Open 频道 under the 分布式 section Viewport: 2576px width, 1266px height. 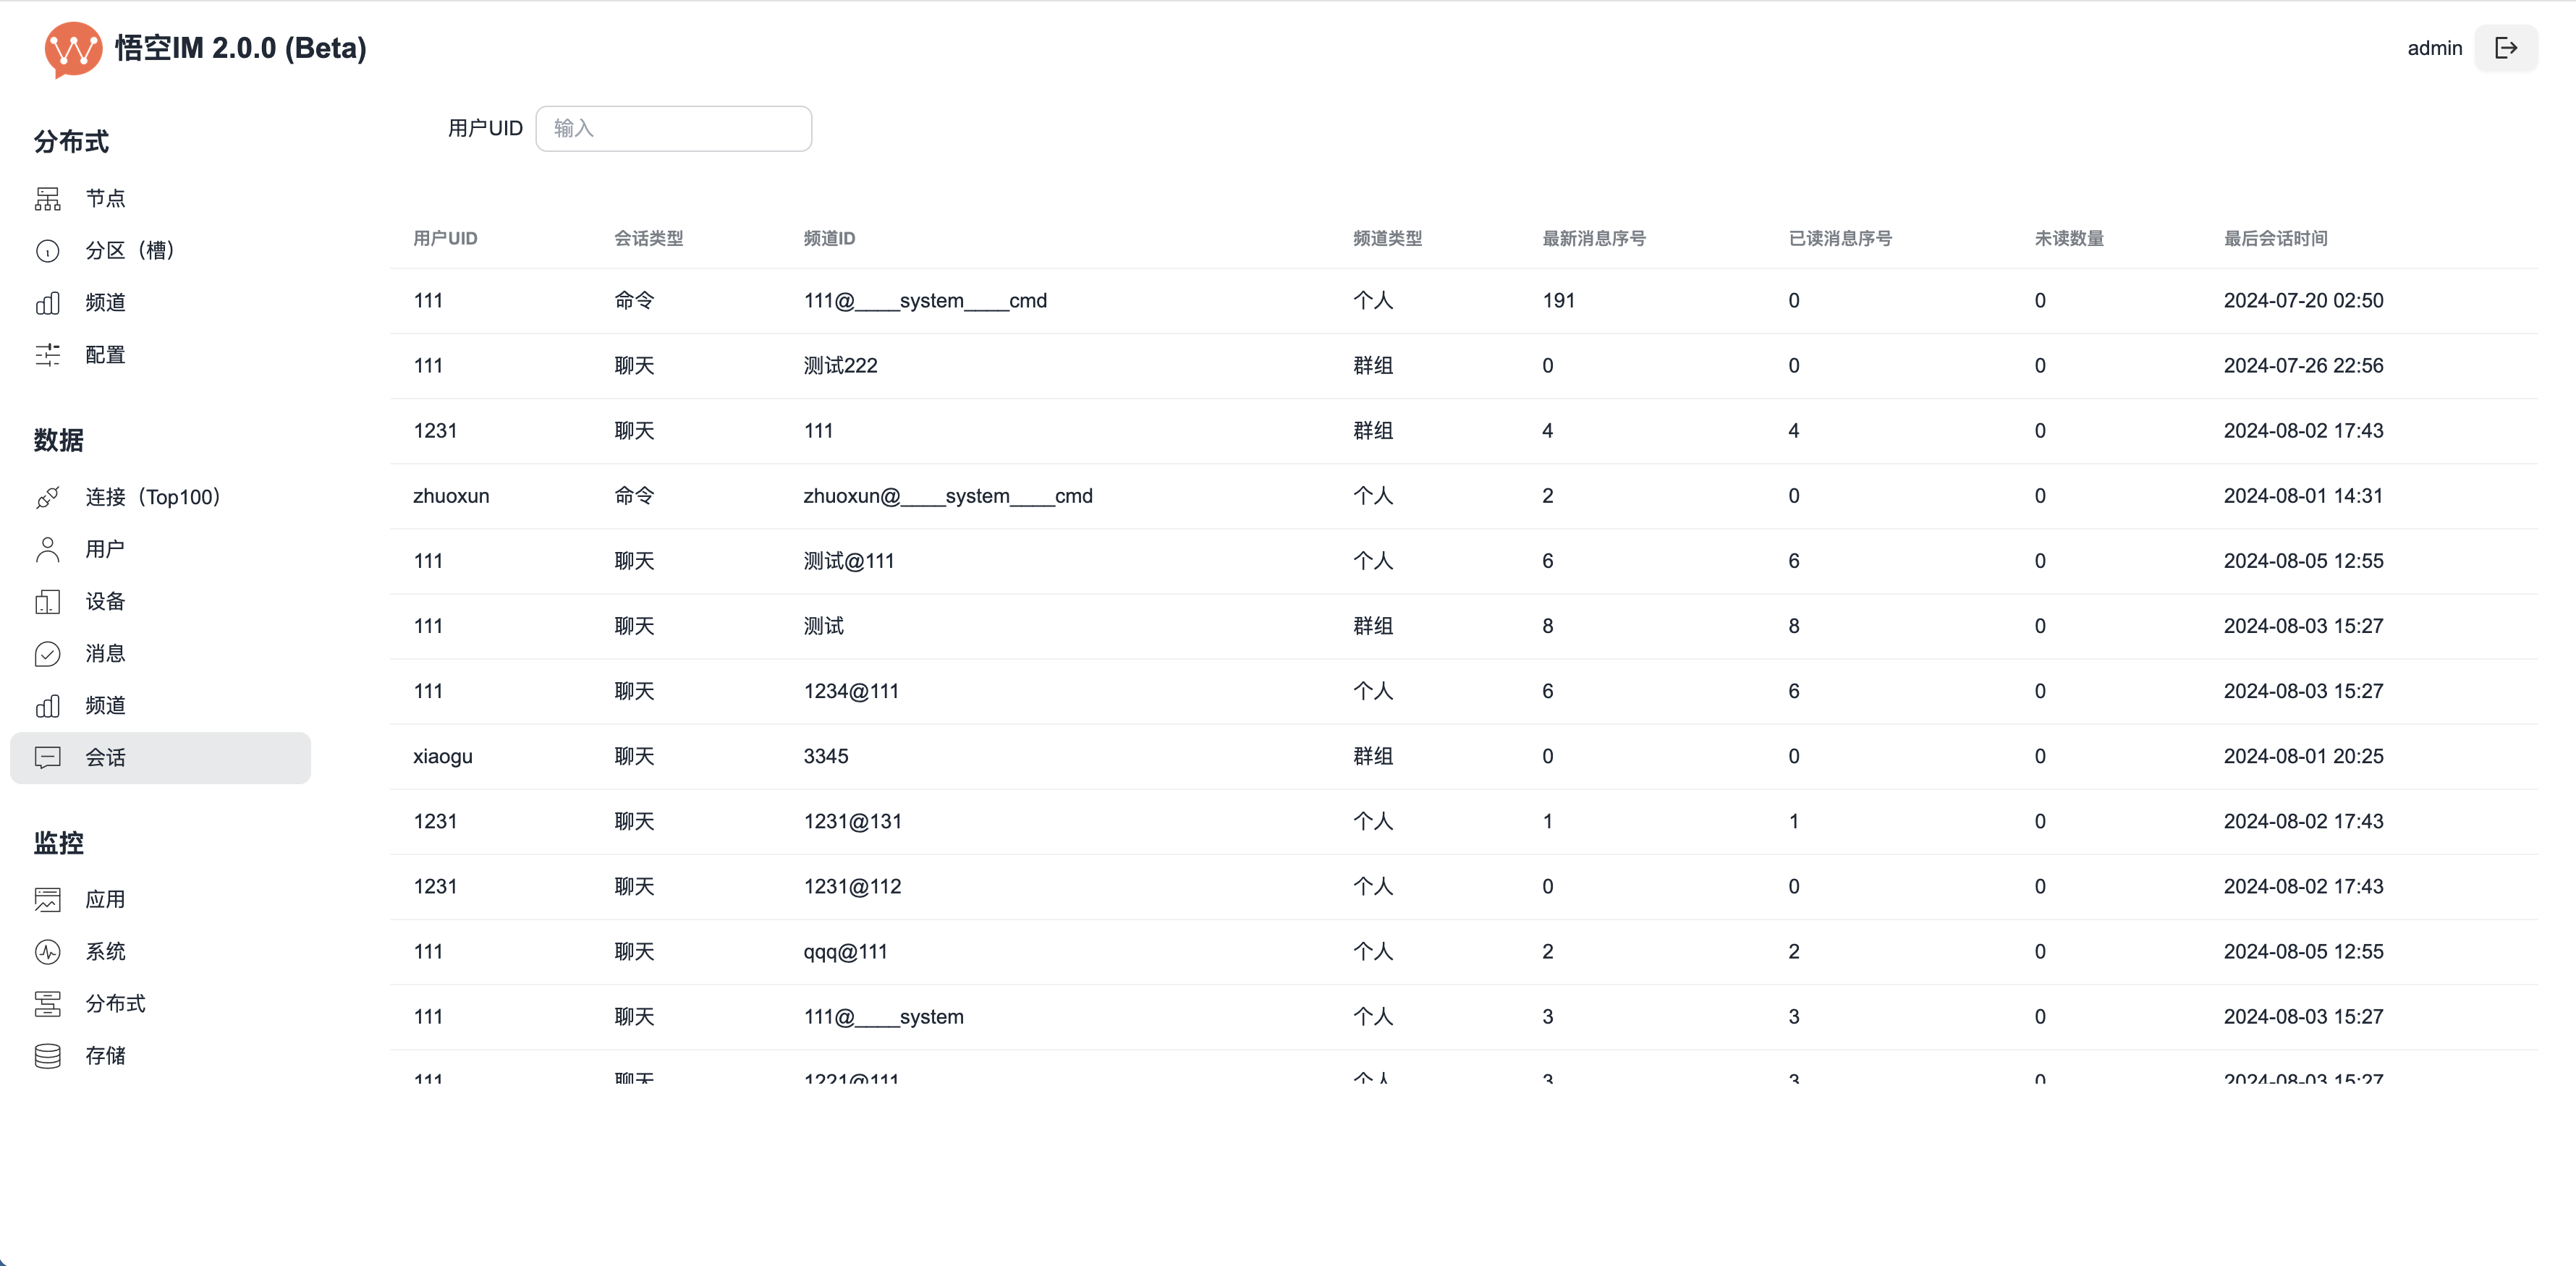tap(105, 302)
